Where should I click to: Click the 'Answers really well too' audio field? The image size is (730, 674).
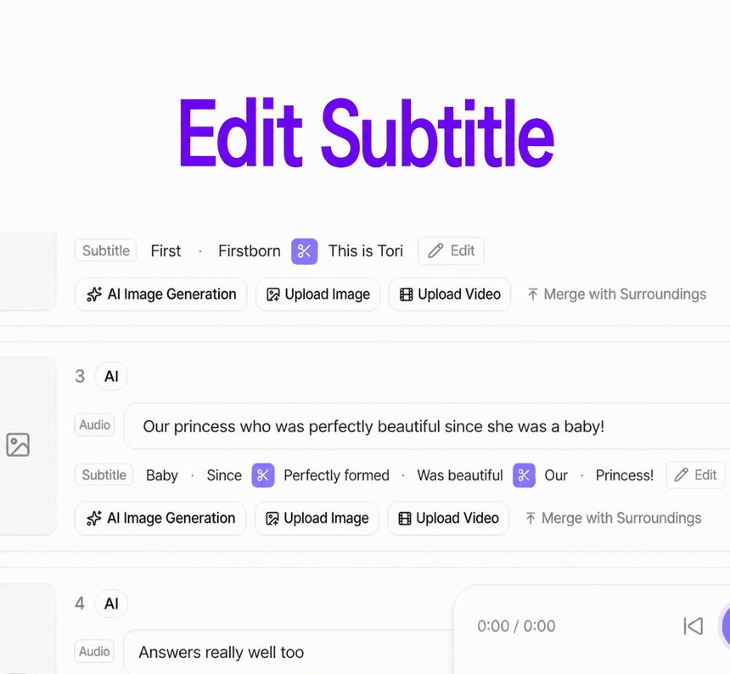coord(289,652)
